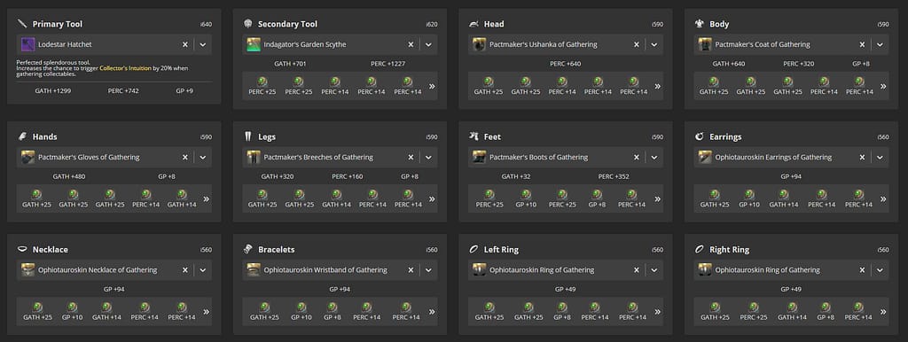908x342 pixels.
Task: Open the Feet slot item dropdown
Action: tap(654, 158)
